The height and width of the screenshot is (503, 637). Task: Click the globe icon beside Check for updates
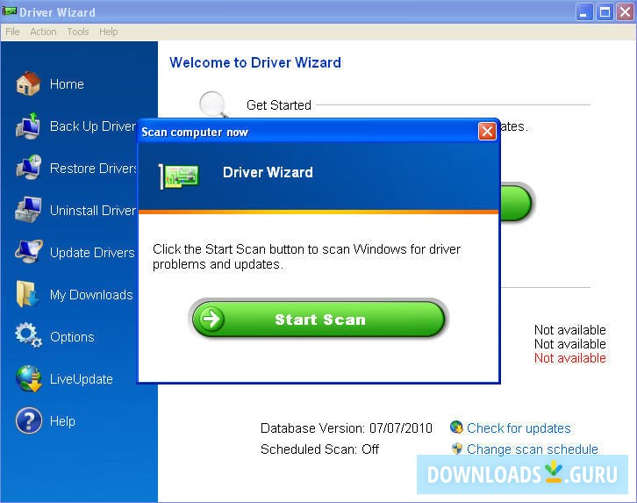pyautogui.click(x=456, y=427)
